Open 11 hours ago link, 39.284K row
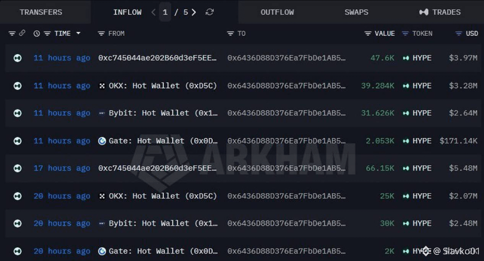 point(62,86)
